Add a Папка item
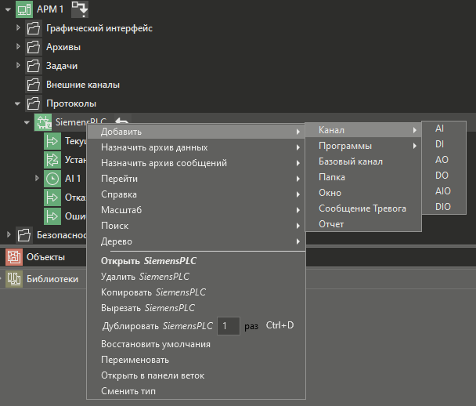 pyautogui.click(x=363, y=177)
